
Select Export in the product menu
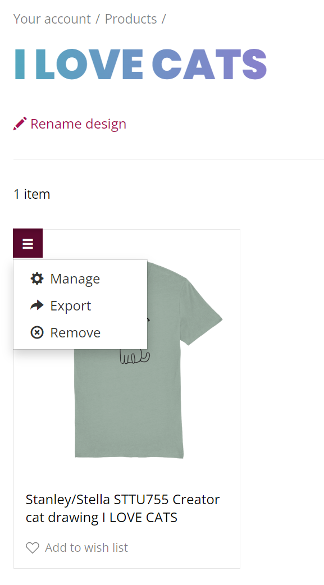tap(71, 305)
